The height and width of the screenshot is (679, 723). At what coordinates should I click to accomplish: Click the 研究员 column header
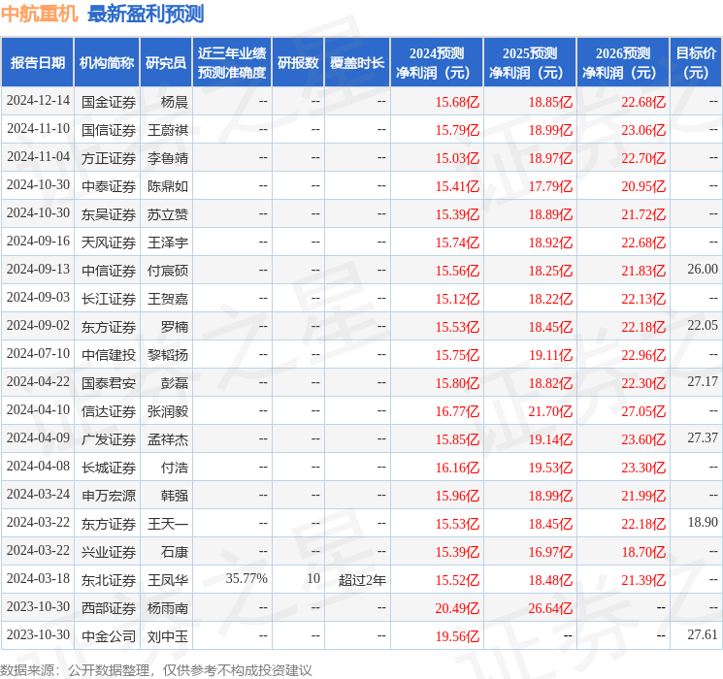(x=166, y=63)
